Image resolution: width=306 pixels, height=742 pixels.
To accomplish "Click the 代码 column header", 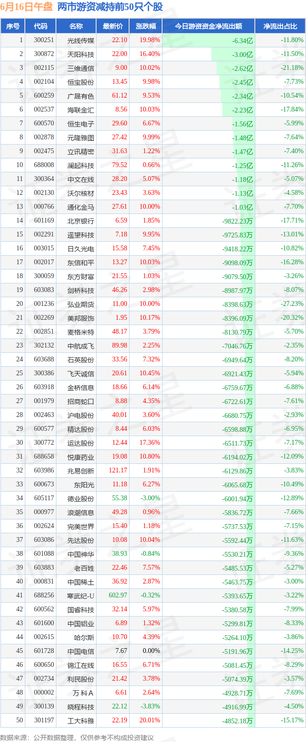I will click(41, 26).
